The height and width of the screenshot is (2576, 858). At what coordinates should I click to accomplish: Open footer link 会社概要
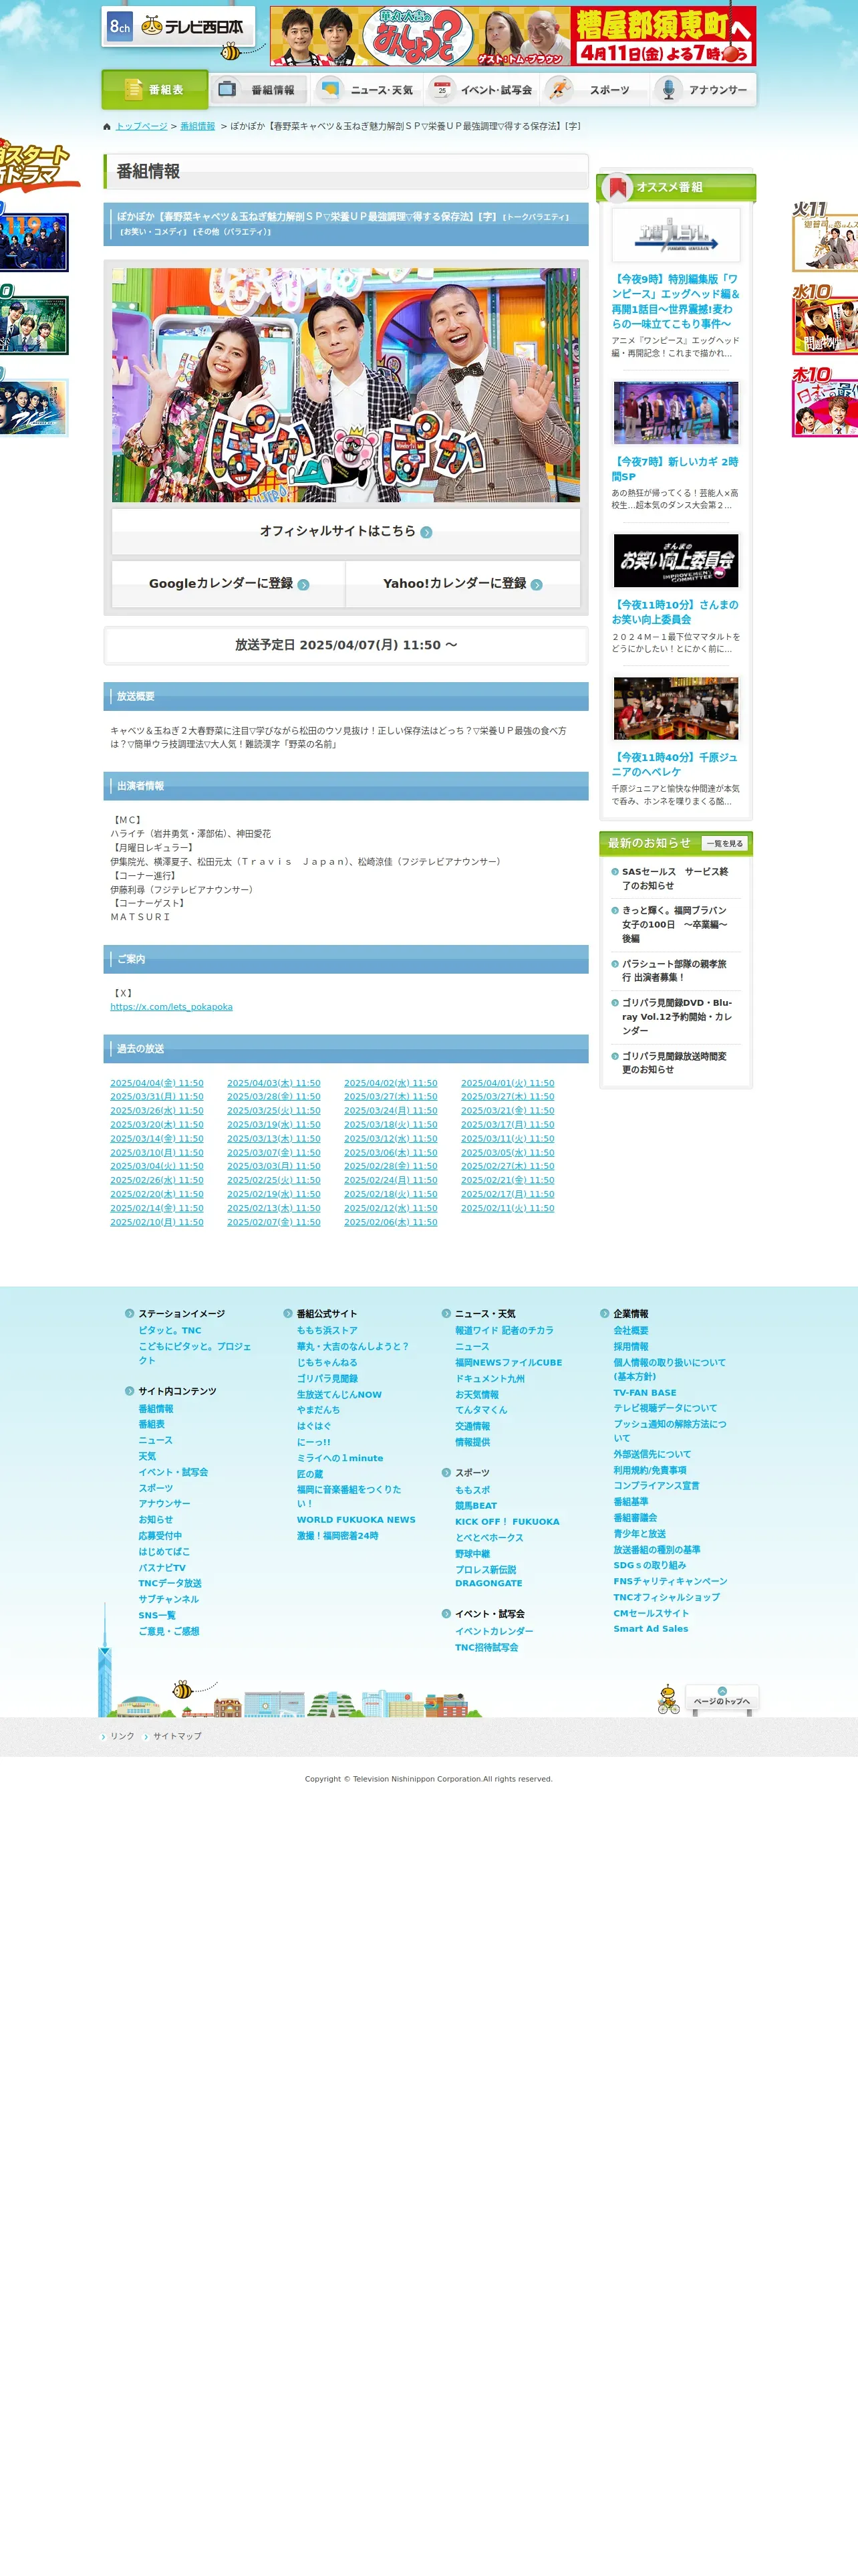(630, 1331)
